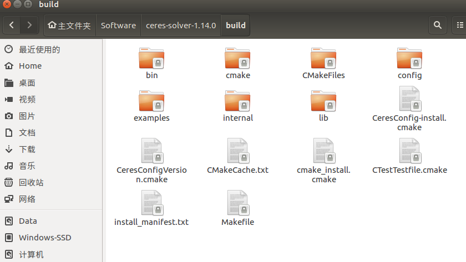This screenshot has height=262, width=466.
Task: Select the Windows-SSD drive in sidebar
Action: 51,238
